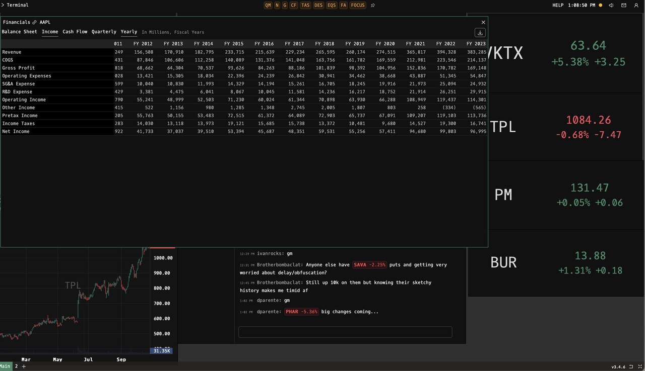Click the Operating Income row label

(x=24, y=100)
